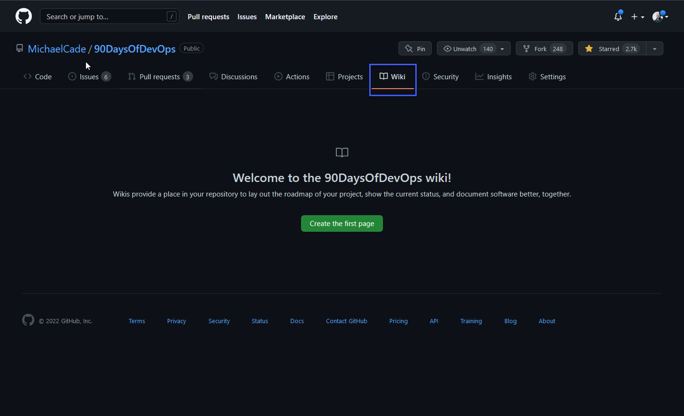Image resolution: width=684 pixels, height=416 pixels.
Task: Open notifications via the bell icon
Action: [x=617, y=16]
